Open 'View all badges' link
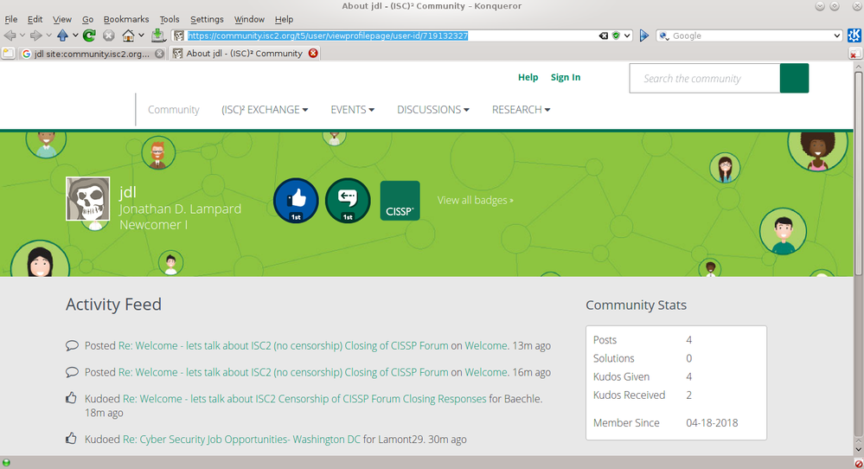 coord(476,200)
